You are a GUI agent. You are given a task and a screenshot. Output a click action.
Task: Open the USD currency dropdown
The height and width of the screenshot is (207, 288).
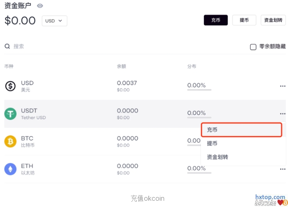pos(54,21)
